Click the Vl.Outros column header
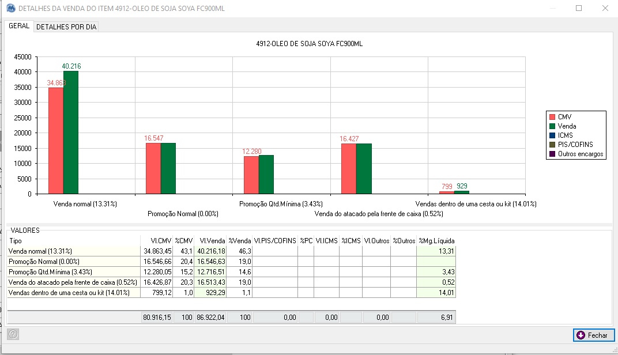This screenshot has width=618, height=355. pyautogui.click(x=376, y=241)
